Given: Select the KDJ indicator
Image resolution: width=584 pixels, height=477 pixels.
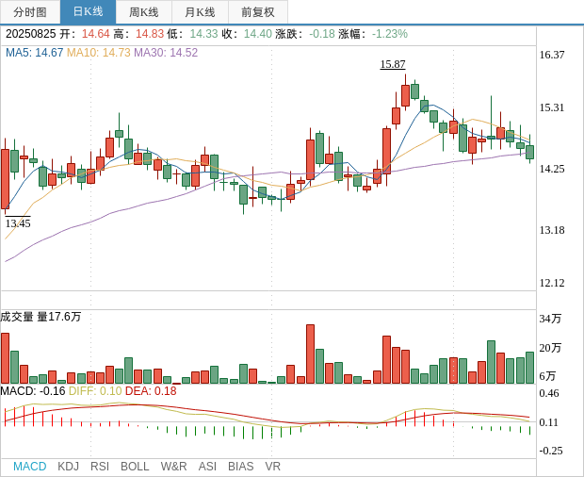Looking at the screenshot, I should (x=68, y=467).
